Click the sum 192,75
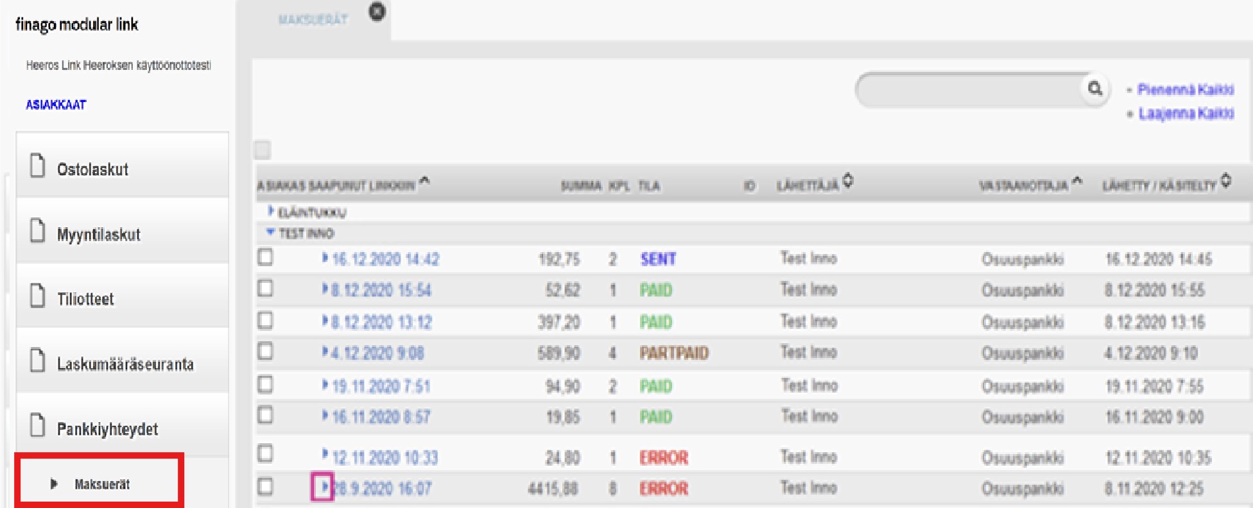This screenshot has width=1253, height=508. coord(559,259)
